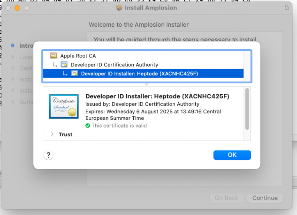
Task: Click the splitter handle between certificate panes
Action: pos(147,85)
